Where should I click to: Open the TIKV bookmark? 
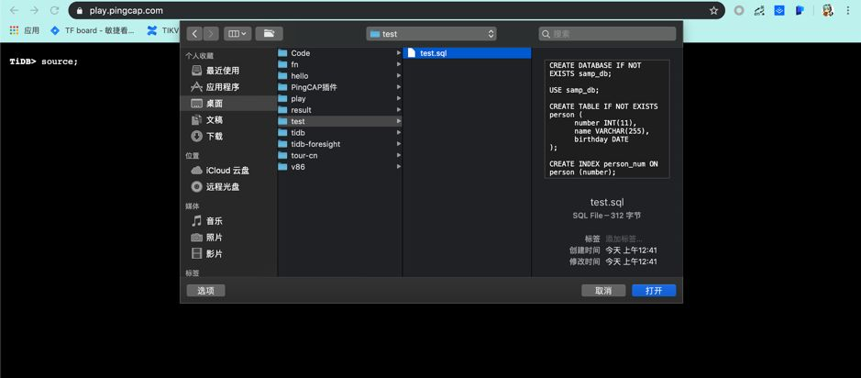[x=162, y=31]
